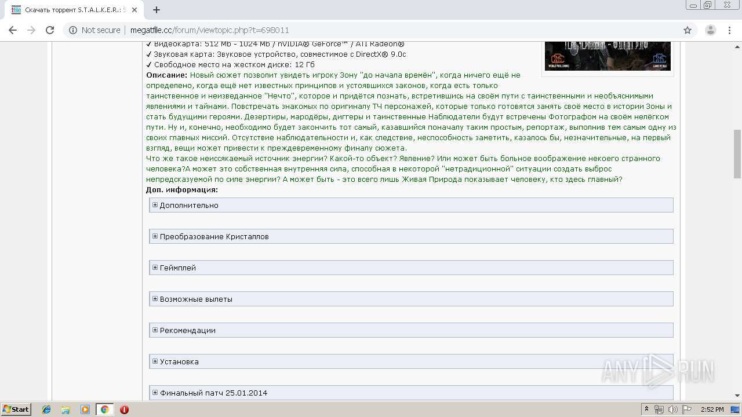Image resolution: width=742 pixels, height=417 pixels.
Task: Expand the Преобразование Кристаллов spoiler
Action: pyautogui.click(x=411, y=236)
